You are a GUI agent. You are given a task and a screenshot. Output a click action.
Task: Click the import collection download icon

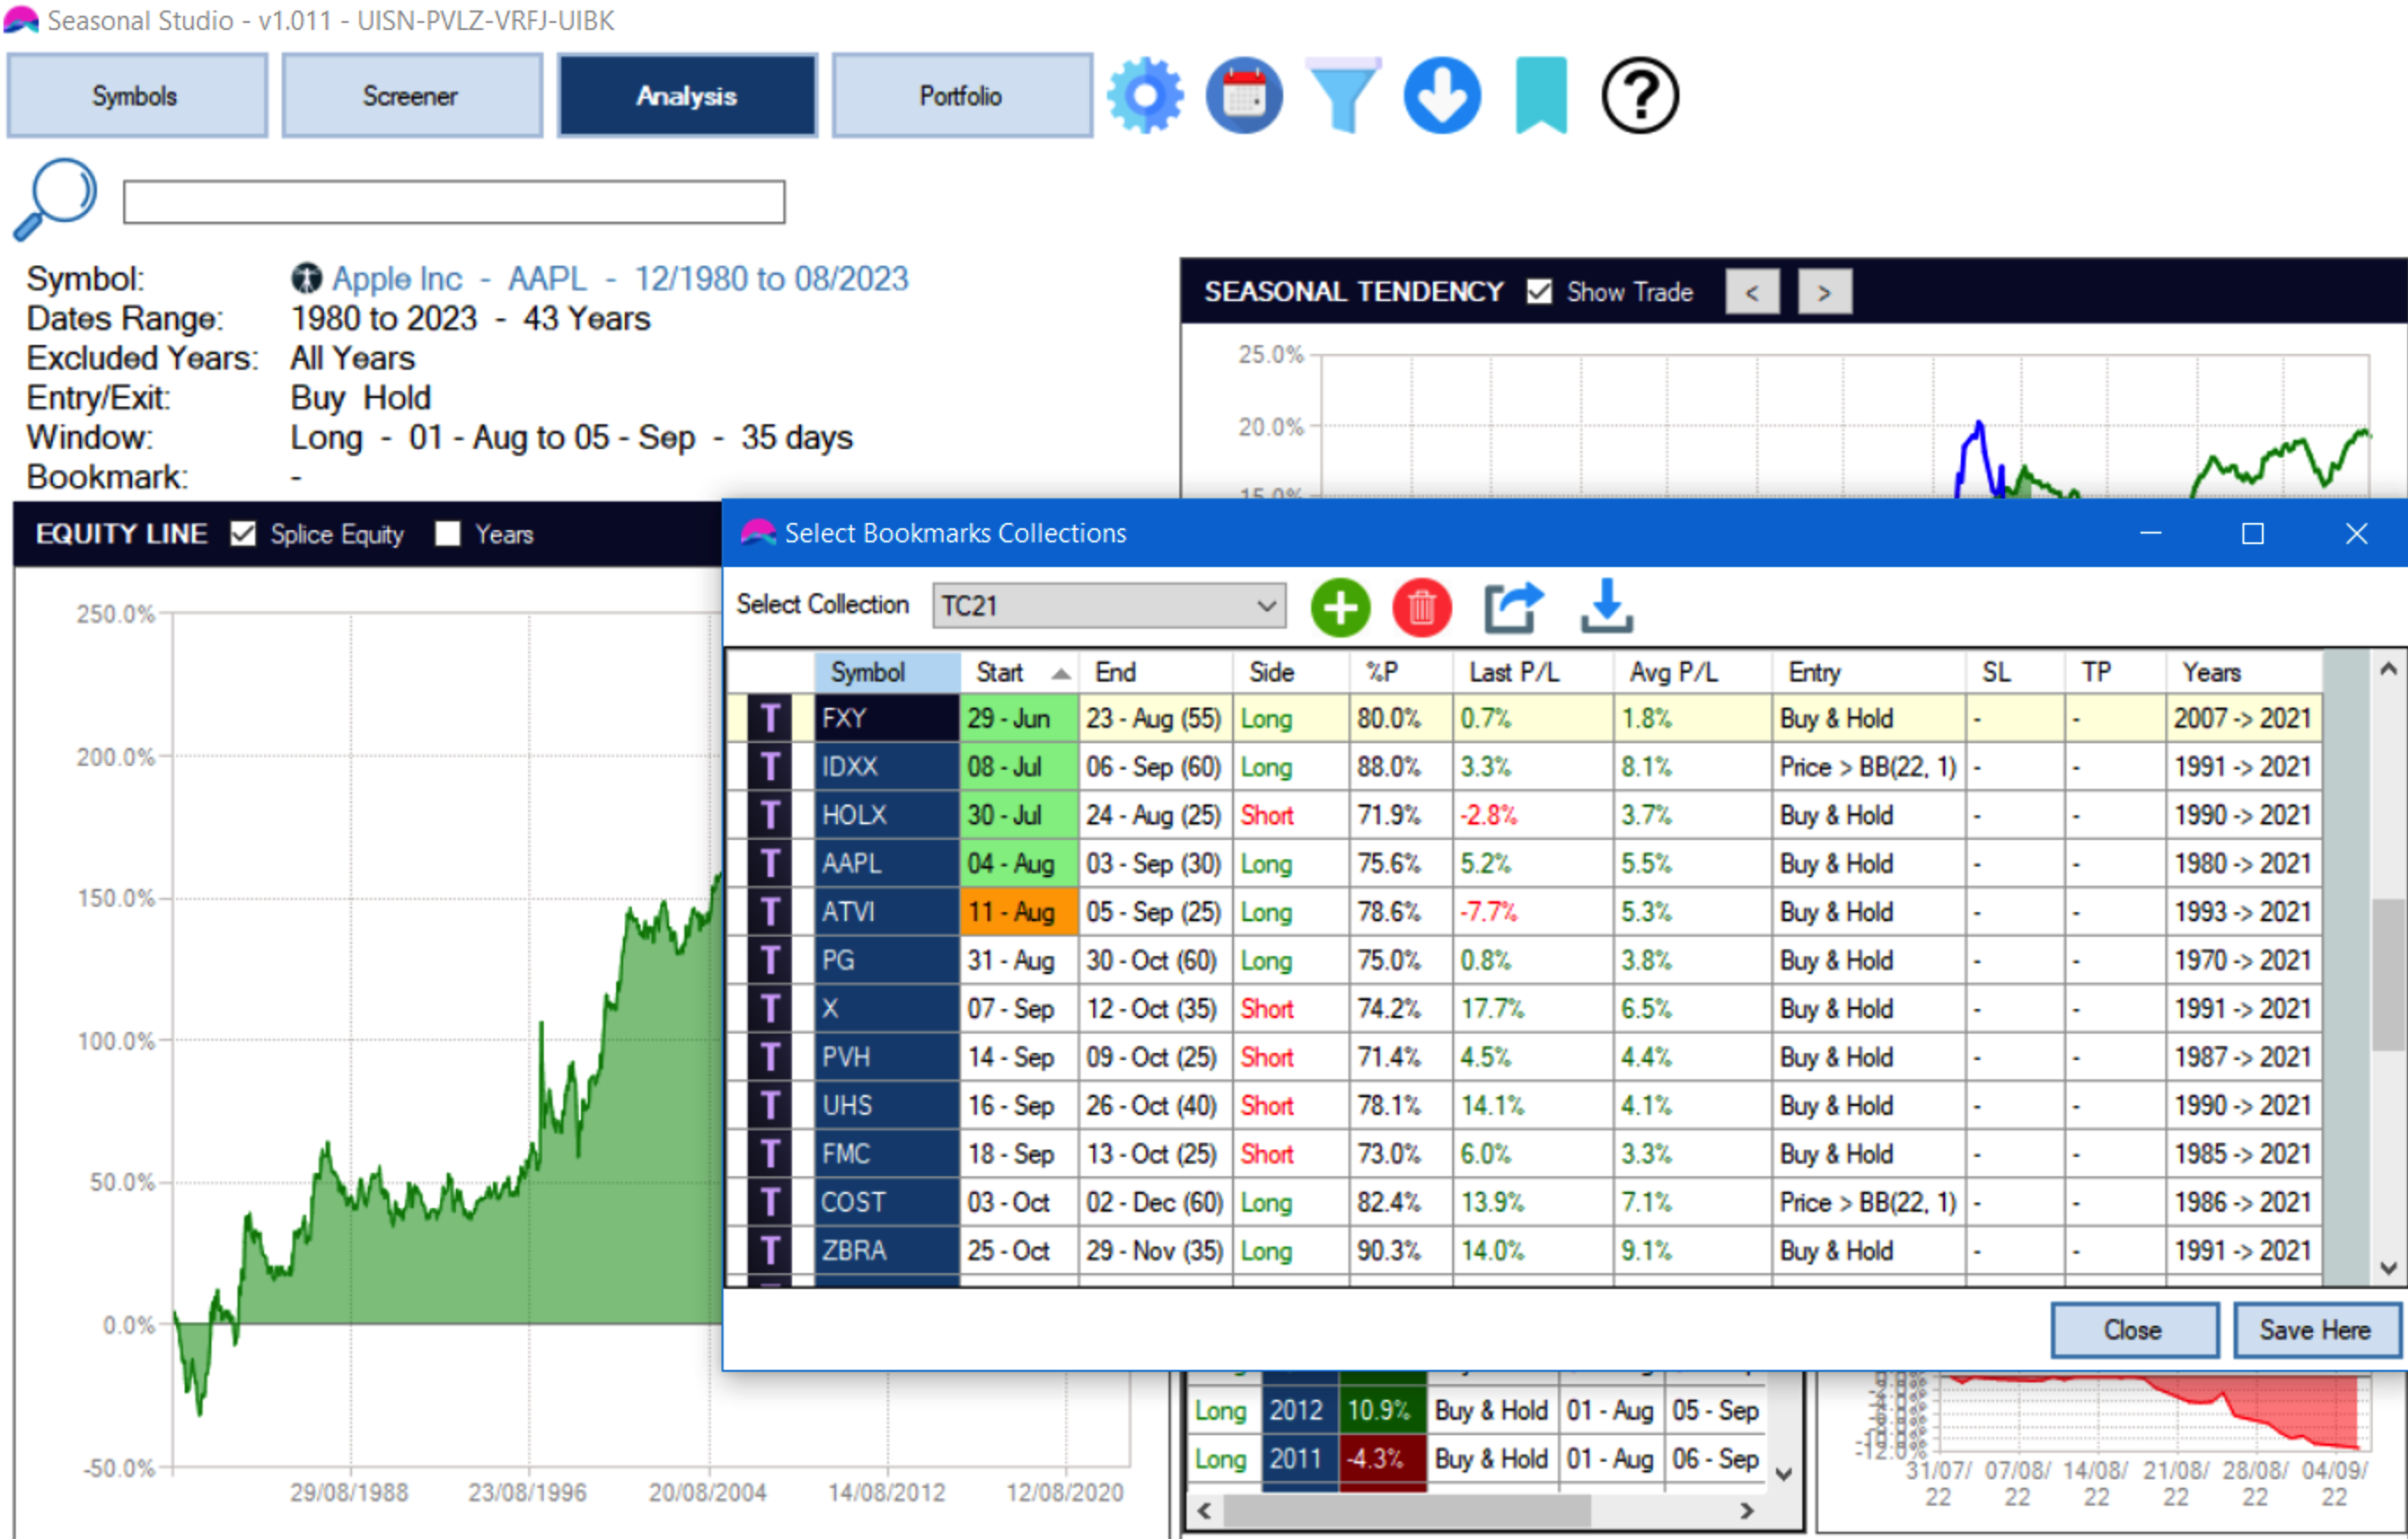1606,607
